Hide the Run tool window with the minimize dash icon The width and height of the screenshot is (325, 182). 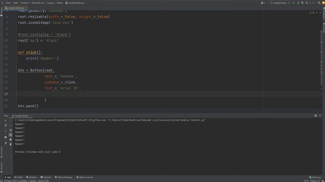pyautogui.click(x=320, y=116)
